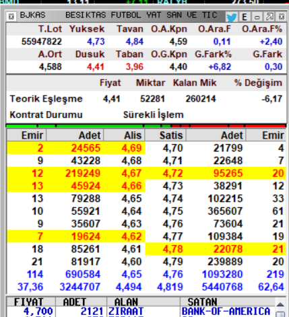The width and height of the screenshot is (289, 317).
Task: Click the Alis column header
Action: click(x=125, y=135)
